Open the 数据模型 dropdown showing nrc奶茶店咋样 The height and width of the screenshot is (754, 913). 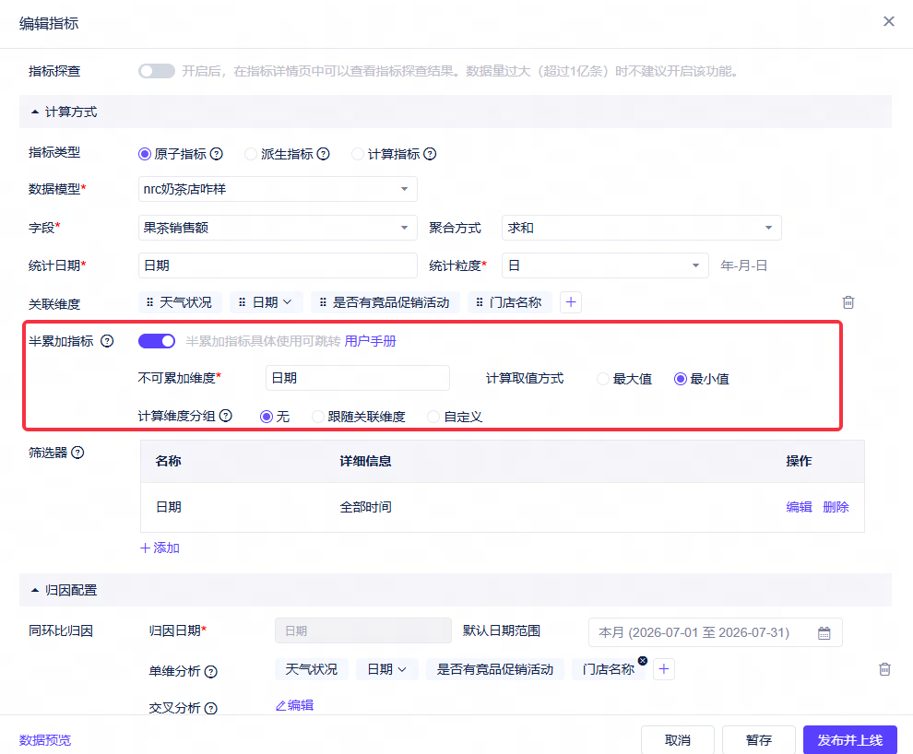pyautogui.click(x=278, y=189)
